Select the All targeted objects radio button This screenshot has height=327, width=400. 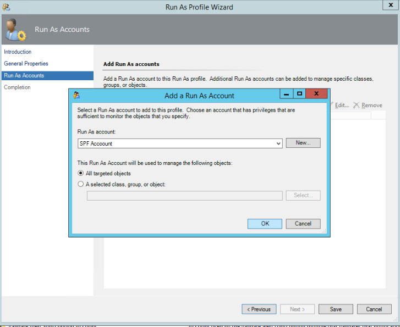tap(81, 174)
